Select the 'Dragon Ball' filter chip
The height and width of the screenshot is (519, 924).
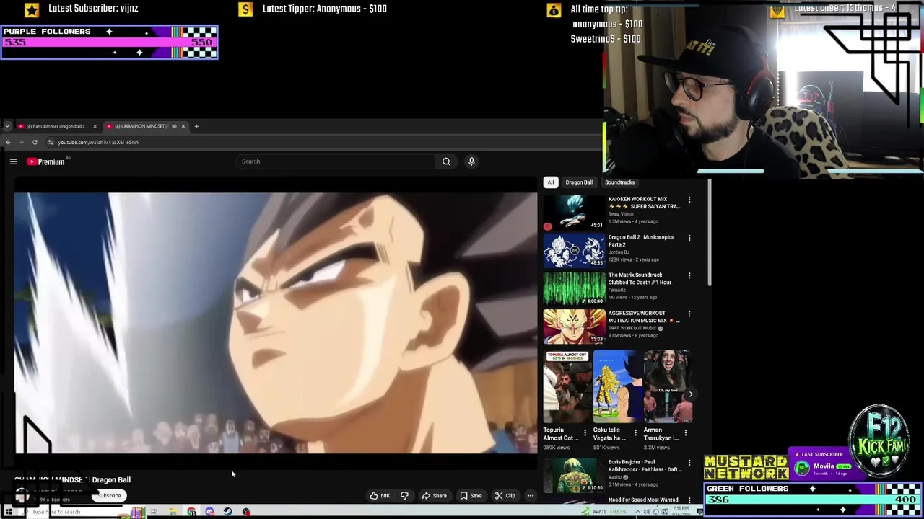pyautogui.click(x=579, y=182)
